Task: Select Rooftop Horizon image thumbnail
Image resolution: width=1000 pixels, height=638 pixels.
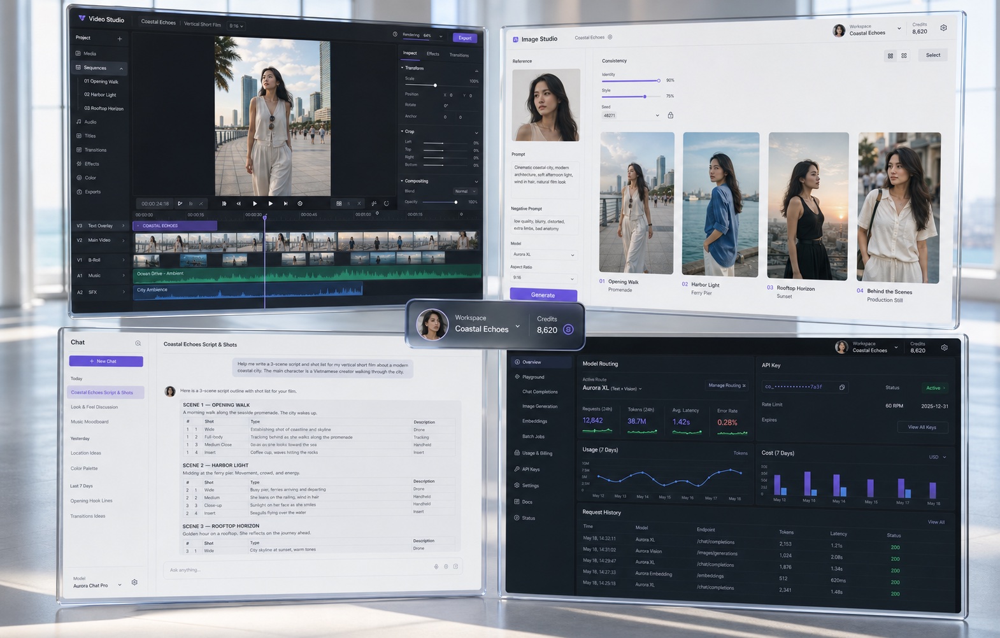Action: click(808, 206)
